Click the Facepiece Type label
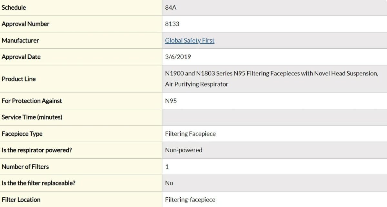 tap(22, 134)
